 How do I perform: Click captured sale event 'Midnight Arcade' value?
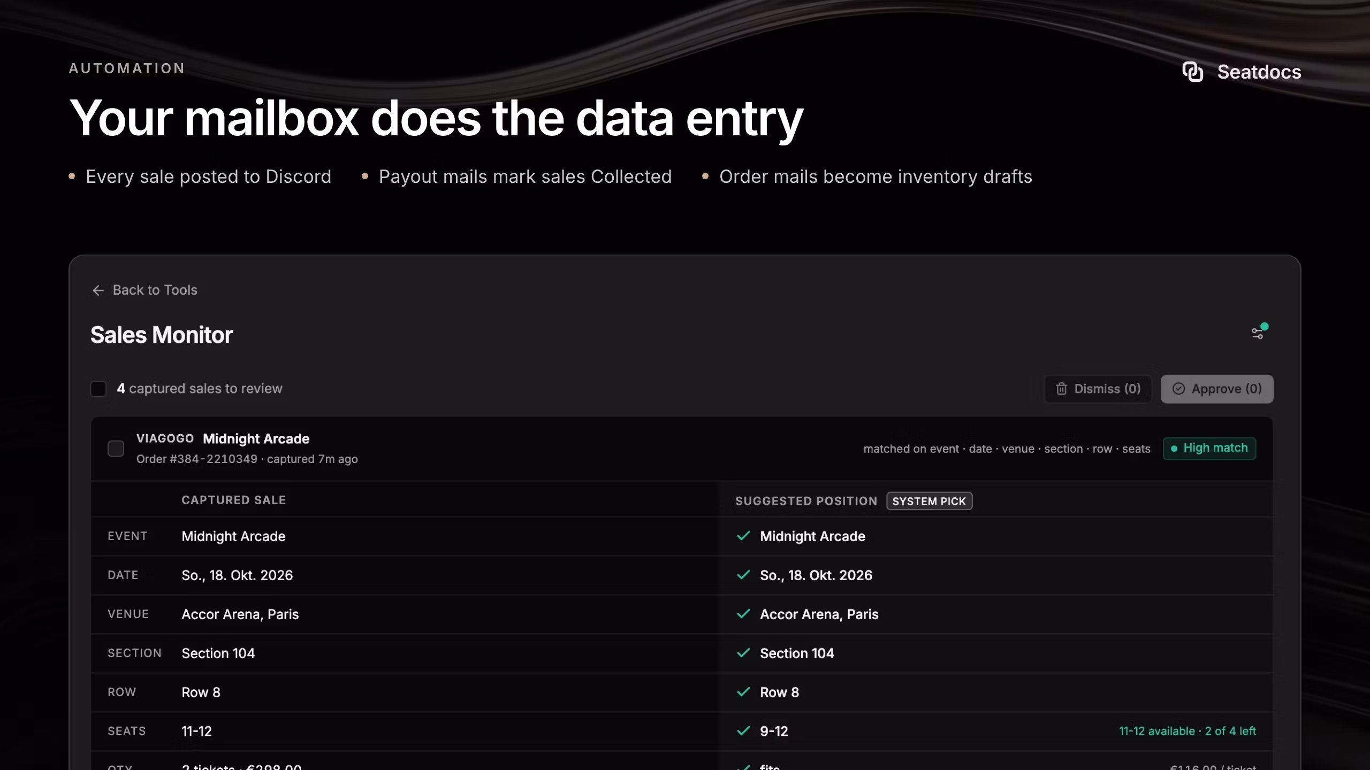tap(233, 536)
